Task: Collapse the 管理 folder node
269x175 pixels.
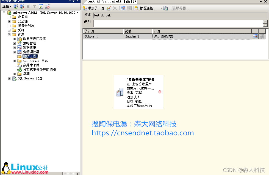Action: [x=9, y=35]
